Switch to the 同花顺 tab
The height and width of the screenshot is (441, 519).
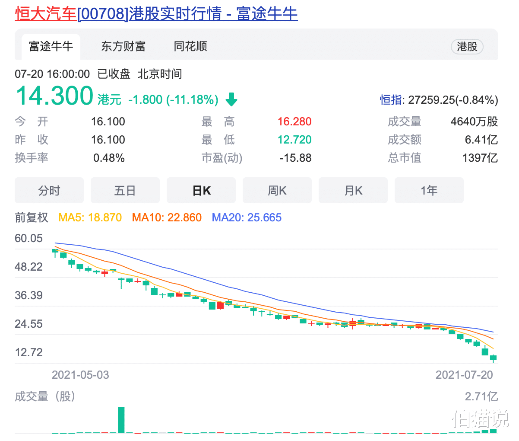click(190, 46)
